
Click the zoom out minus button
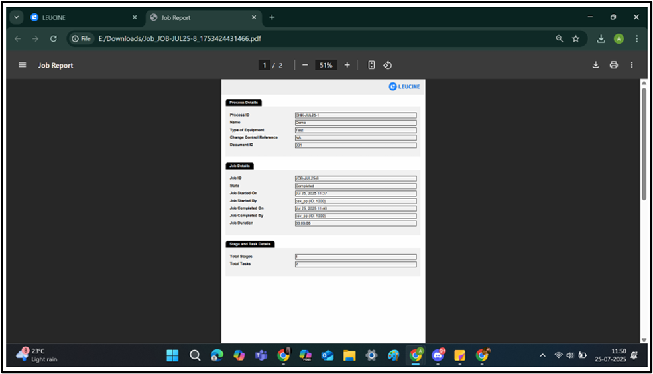(305, 65)
